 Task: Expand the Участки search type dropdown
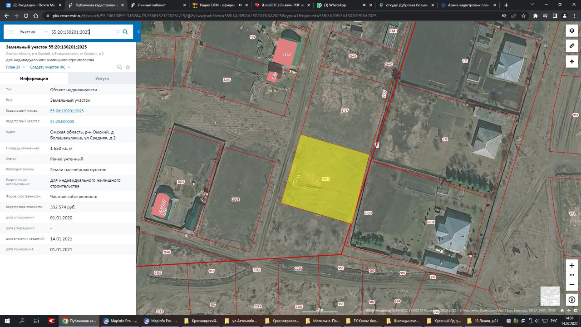34,32
